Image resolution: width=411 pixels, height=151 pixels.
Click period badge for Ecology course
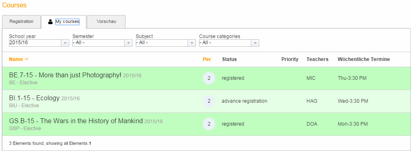pos(209,101)
